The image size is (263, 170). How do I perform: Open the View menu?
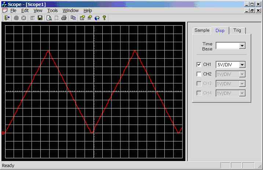pyautogui.click(x=38, y=11)
